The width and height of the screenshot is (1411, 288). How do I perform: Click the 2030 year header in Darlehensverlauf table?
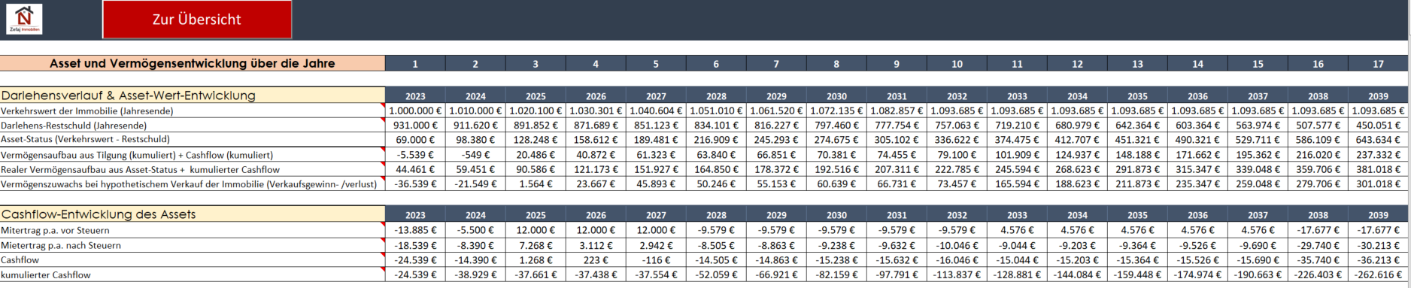pyautogui.click(x=836, y=96)
